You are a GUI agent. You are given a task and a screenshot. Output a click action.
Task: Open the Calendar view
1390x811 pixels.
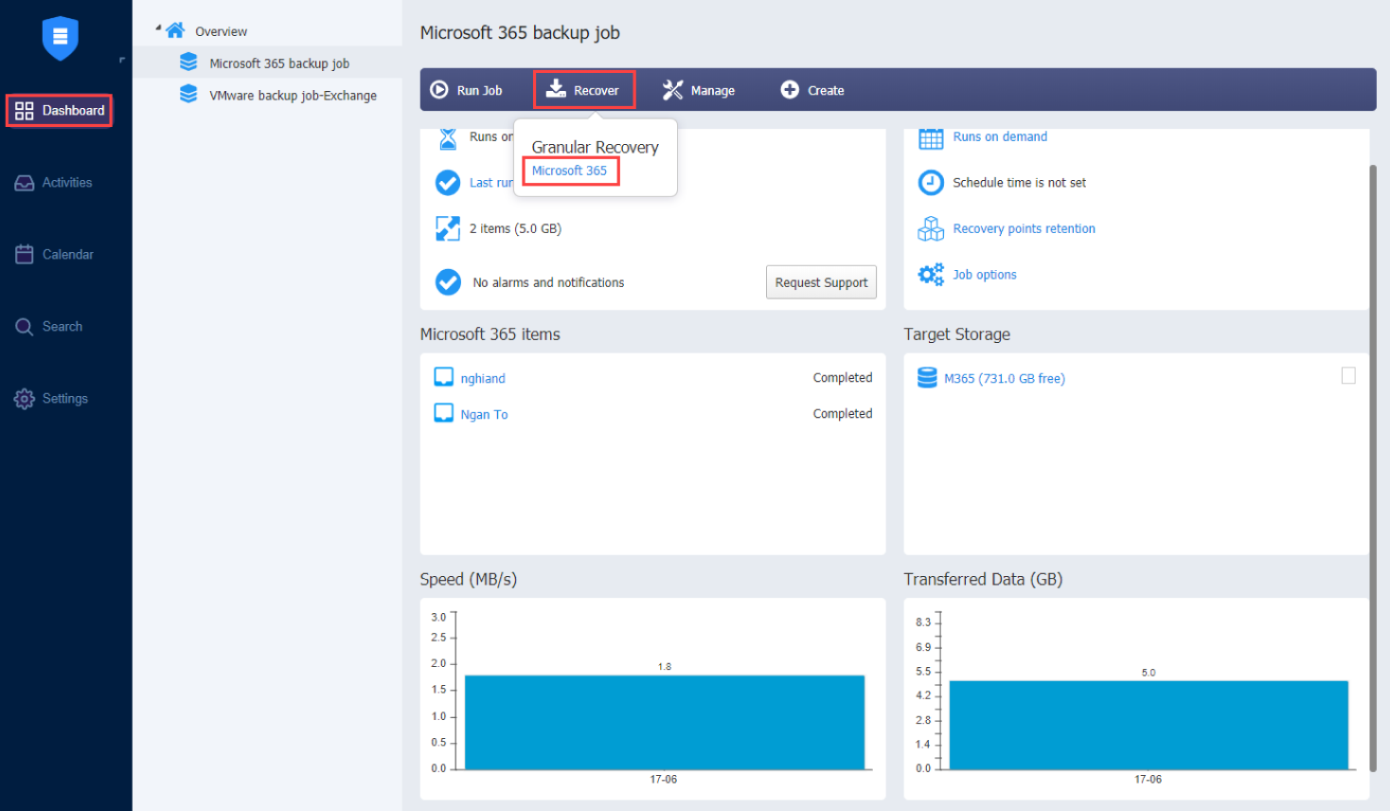coord(59,254)
